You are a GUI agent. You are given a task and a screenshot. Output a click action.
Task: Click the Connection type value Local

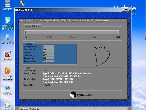[x=45, y=71]
